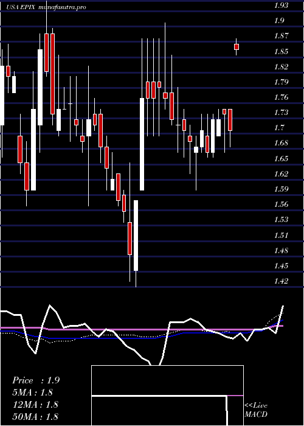
Task: Click the 1.45 price axis label
Action: pyautogui.click(x=281, y=265)
